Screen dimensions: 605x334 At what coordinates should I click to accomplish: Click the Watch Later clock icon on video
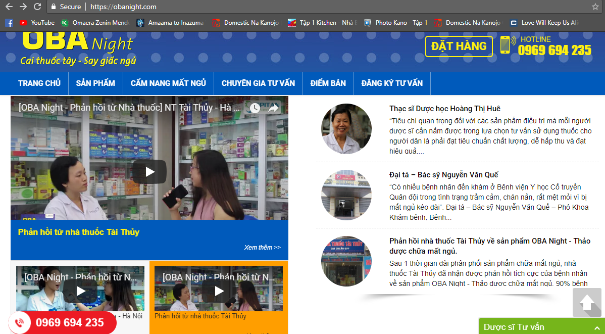[255, 108]
